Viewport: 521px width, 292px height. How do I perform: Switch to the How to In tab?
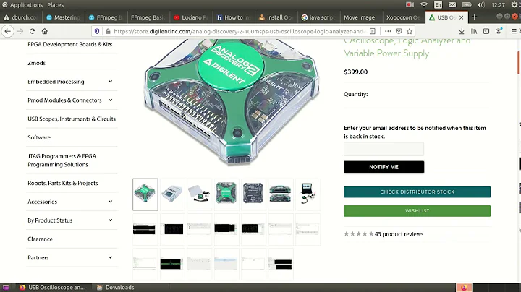pos(233,17)
